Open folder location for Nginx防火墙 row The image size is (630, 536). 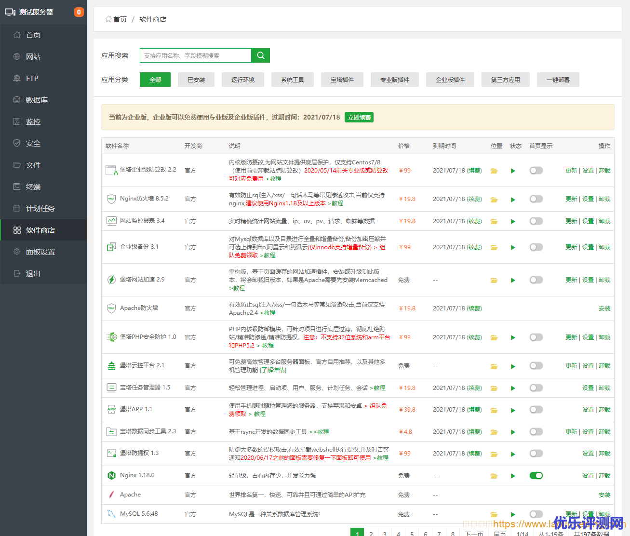[494, 199]
